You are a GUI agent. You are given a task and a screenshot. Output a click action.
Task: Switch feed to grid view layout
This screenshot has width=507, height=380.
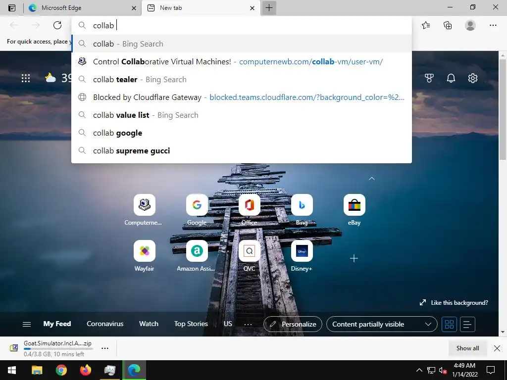[x=449, y=324]
